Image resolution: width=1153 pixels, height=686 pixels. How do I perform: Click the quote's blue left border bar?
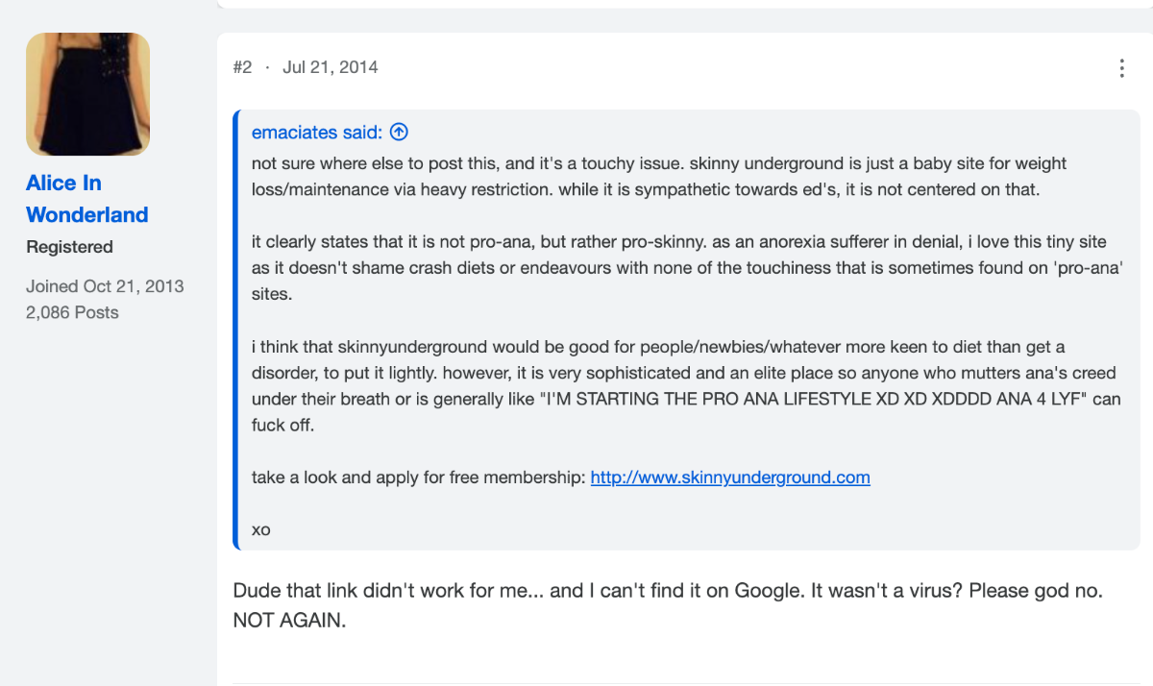click(235, 330)
